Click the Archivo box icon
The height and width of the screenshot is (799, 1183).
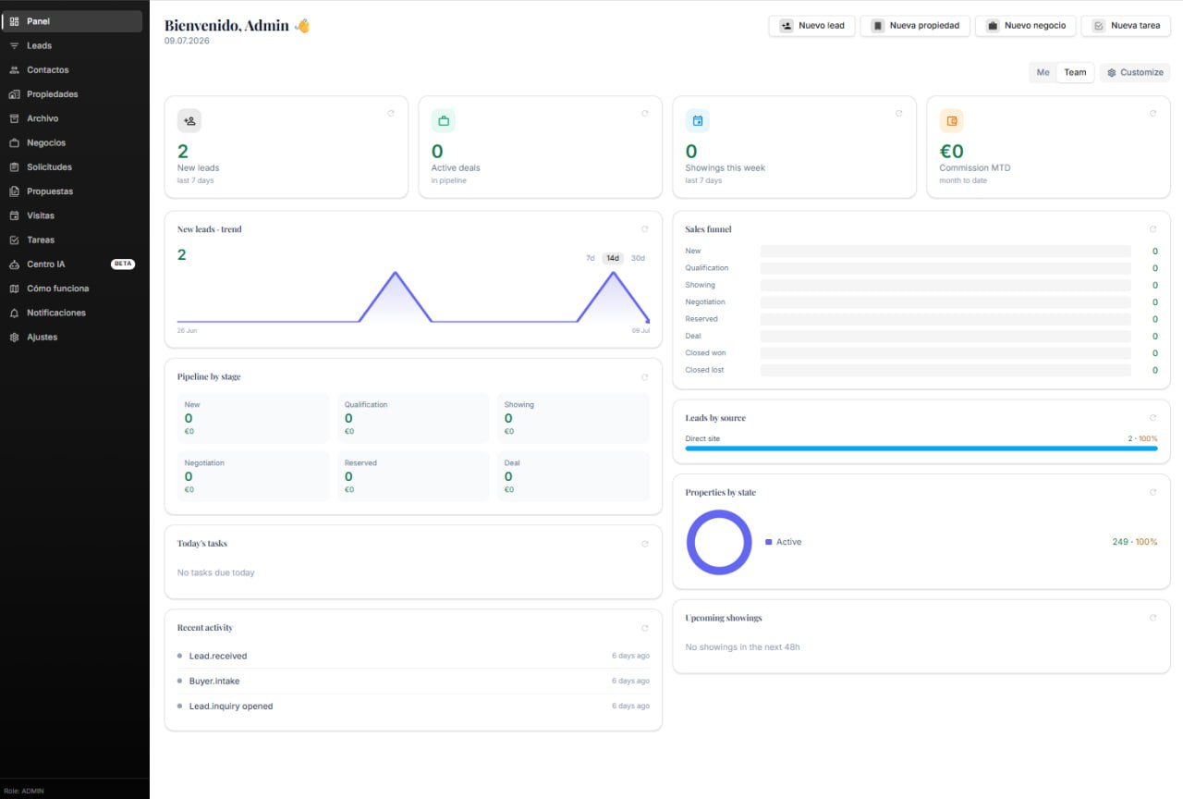click(14, 118)
